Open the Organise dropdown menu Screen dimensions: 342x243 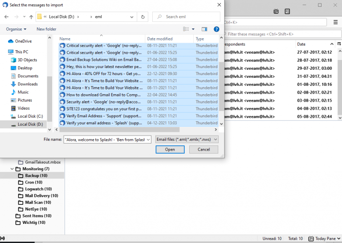16,29
